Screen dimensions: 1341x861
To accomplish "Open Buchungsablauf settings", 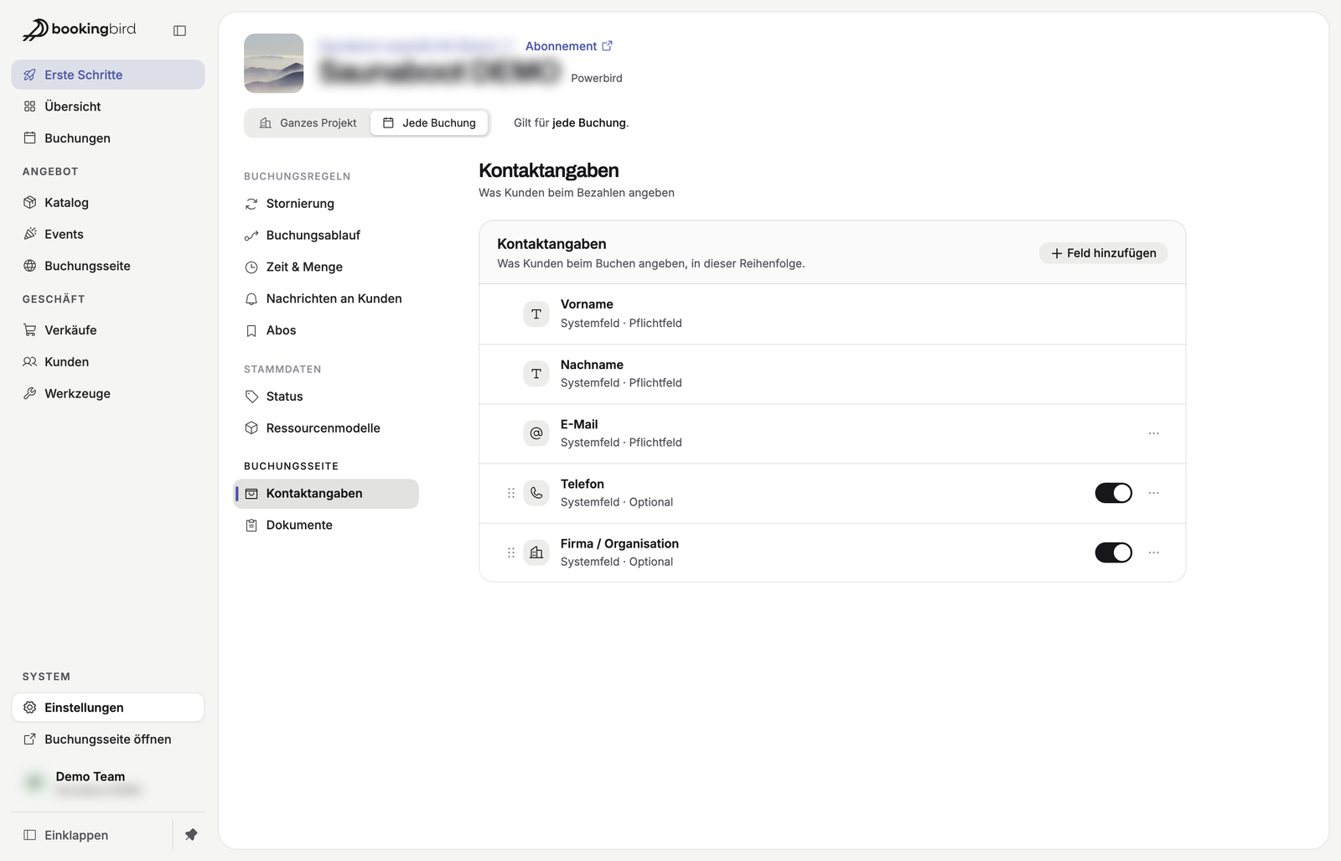I will pos(326,236).
